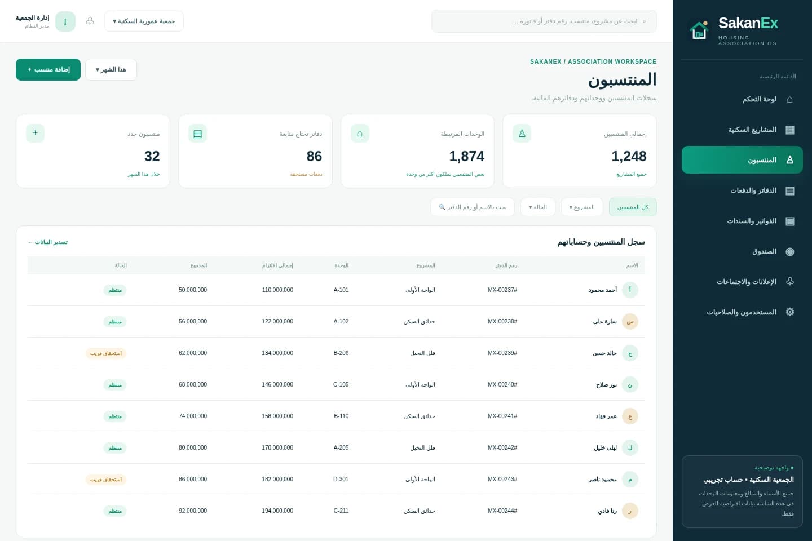Open الدفاتر والدفعات from the sidebar
The image size is (812, 541).
click(x=742, y=190)
